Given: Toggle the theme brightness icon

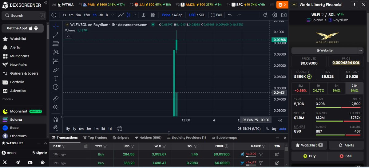Looking at the screenshot, I should (43, 162).
